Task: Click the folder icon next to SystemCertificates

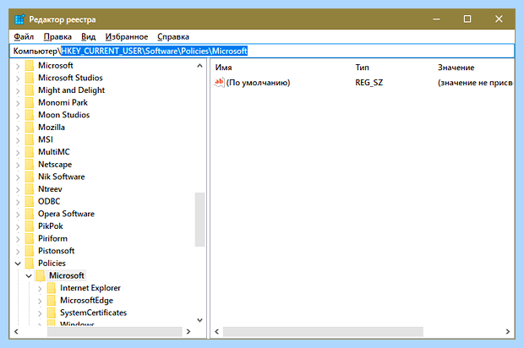Action: [52, 313]
